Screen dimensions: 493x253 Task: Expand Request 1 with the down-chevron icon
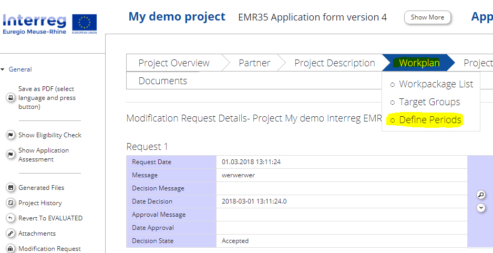[x=480, y=208]
